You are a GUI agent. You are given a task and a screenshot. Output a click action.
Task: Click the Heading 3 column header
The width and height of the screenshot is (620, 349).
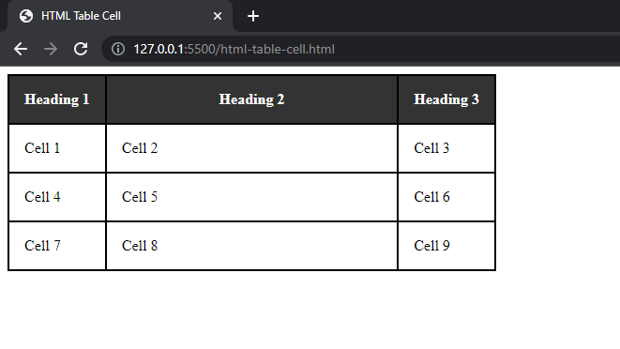pyautogui.click(x=446, y=99)
